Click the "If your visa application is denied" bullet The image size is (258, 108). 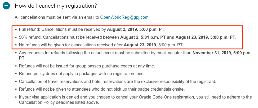pyautogui.click(x=135, y=100)
